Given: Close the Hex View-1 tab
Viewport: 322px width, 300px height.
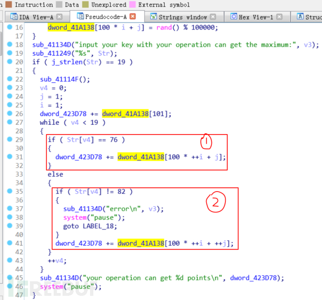Looking at the screenshot, I should coord(279,17).
